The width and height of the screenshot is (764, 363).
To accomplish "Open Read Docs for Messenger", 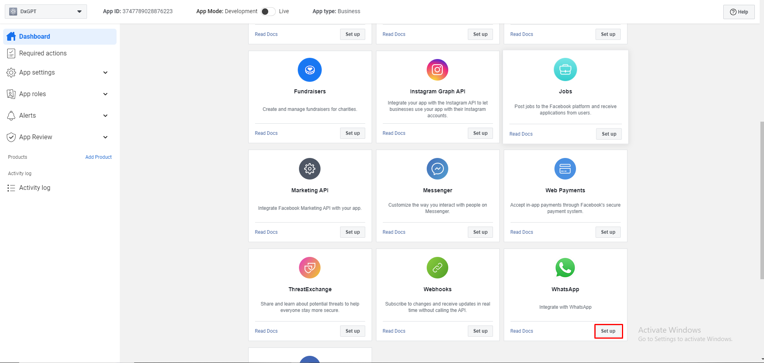I will [x=394, y=232].
